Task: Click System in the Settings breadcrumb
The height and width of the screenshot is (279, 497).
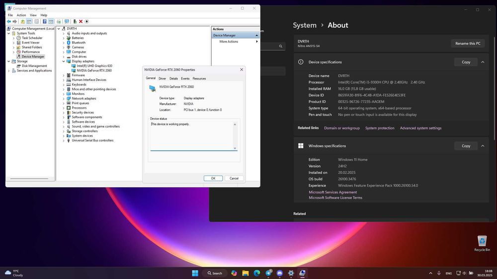Action: coord(305,25)
